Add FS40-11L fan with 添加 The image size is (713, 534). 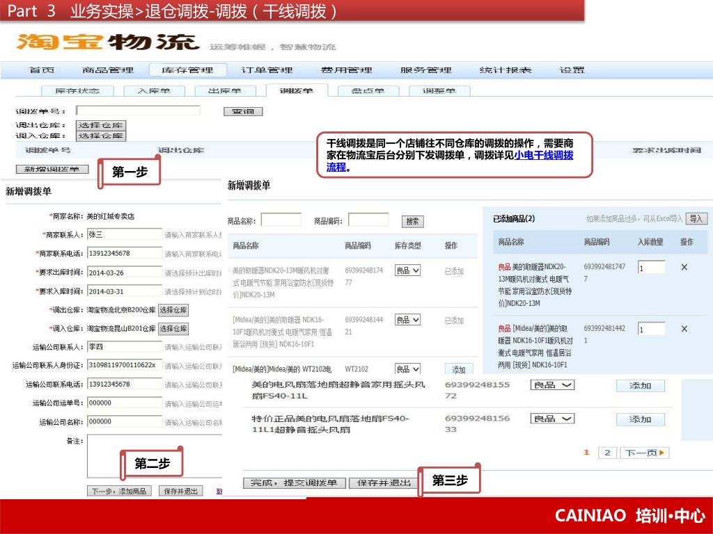pyautogui.click(x=641, y=385)
